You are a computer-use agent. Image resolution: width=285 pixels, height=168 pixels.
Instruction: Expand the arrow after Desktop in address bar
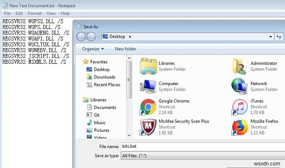pos(130,37)
